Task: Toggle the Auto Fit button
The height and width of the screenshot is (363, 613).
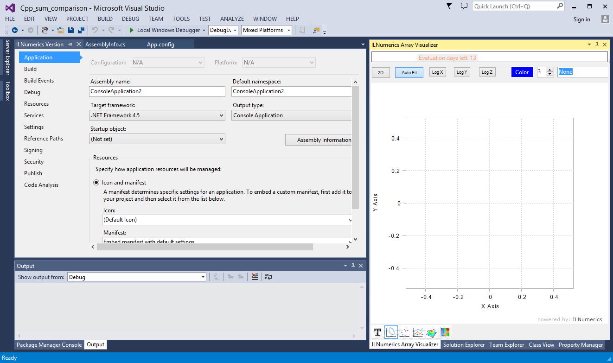Action: tap(409, 72)
